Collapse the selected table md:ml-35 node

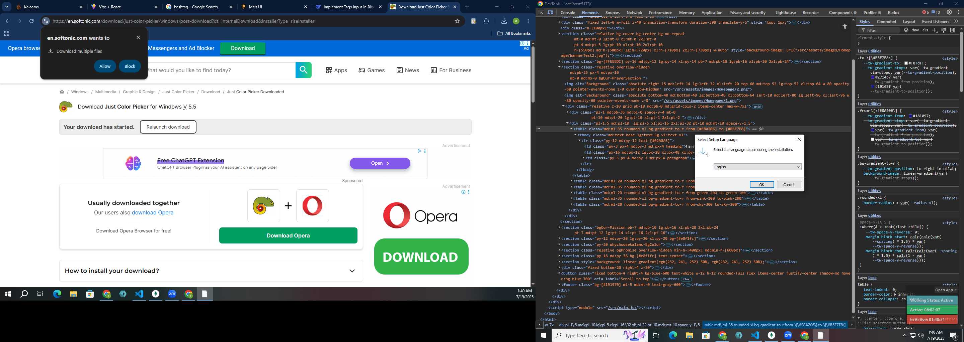(571, 129)
